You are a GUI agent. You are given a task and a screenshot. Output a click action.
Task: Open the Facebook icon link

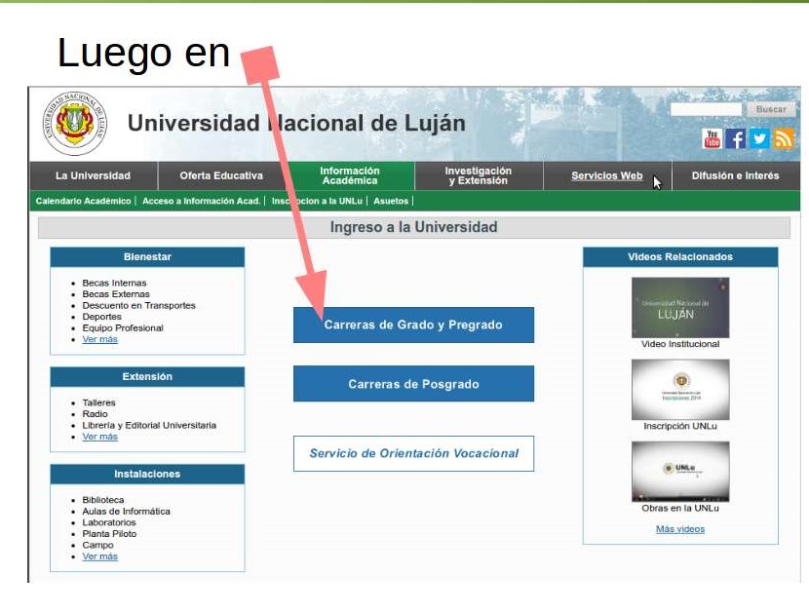[x=736, y=138]
